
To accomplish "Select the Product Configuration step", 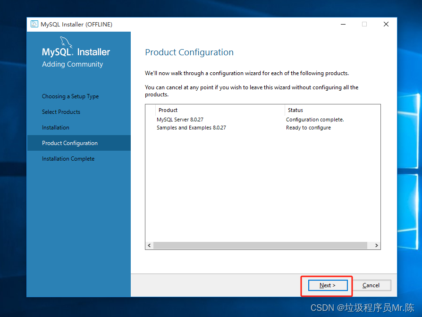I will (79, 143).
